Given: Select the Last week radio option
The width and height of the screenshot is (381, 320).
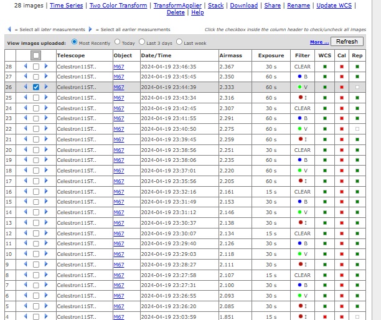Looking at the screenshot, I should click(x=179, y=42).
